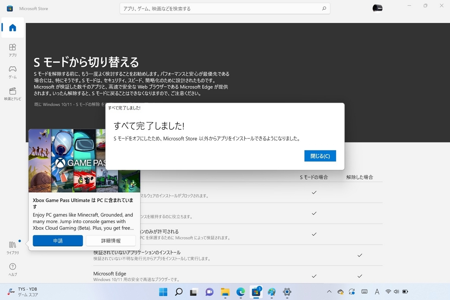Open ヘルプ in the sidebar
The height and width of the screenshot is (300, 450).
point(13,269)
